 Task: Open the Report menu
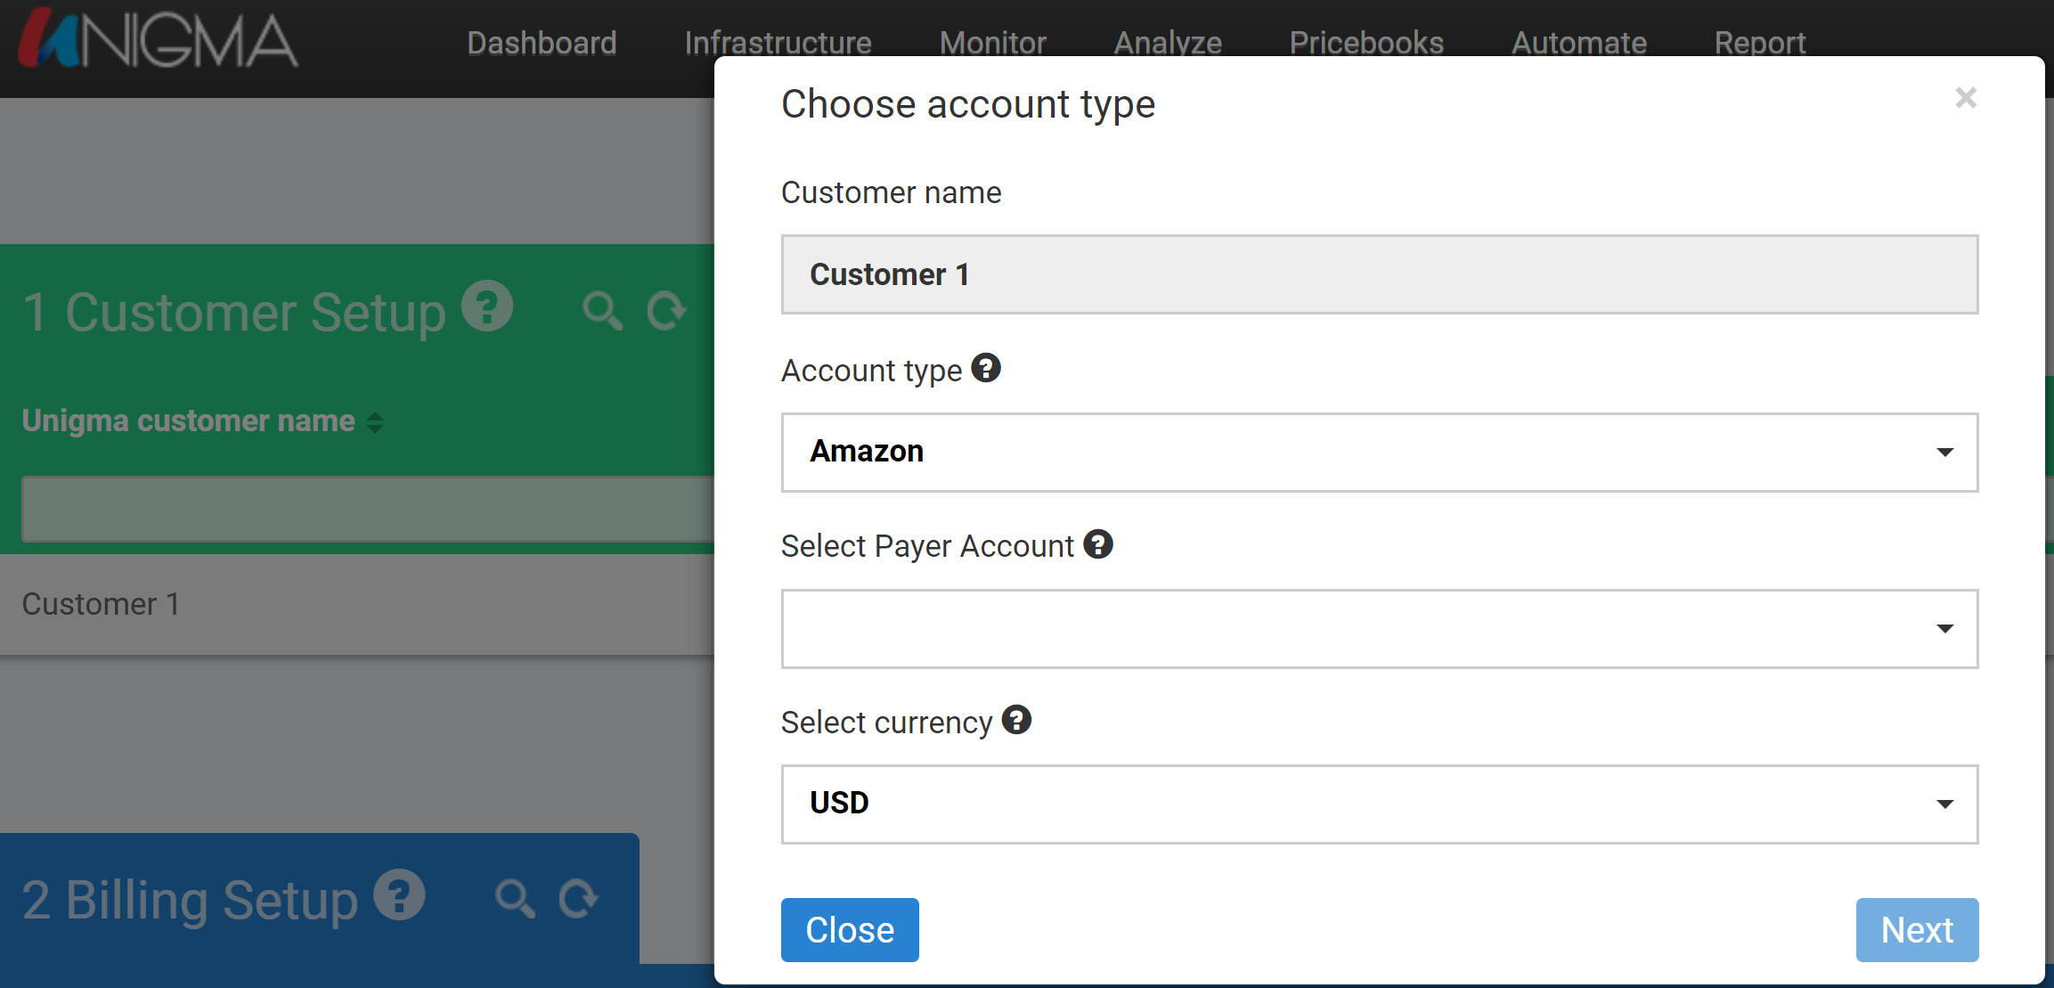(1760, 43)
